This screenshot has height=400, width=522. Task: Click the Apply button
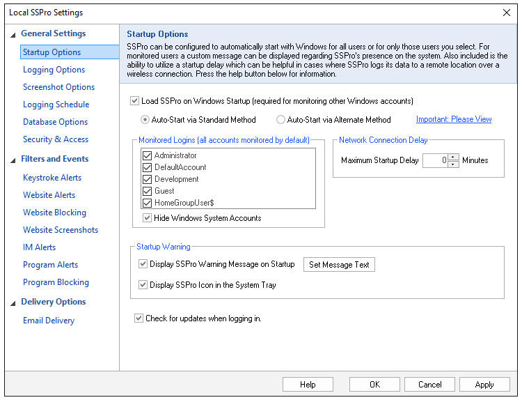[484, 385]
